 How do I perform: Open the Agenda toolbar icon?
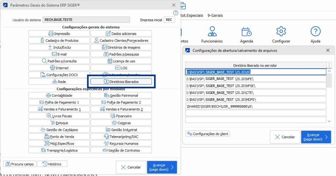(x=246, y=35)
